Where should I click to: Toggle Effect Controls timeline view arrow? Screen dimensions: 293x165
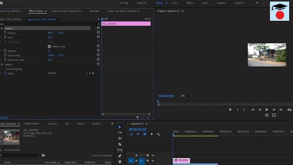pos(98,19)
